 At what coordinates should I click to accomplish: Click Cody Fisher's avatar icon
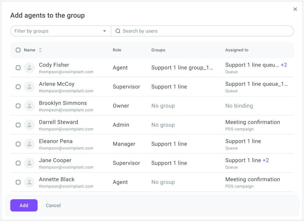point(29,68)
